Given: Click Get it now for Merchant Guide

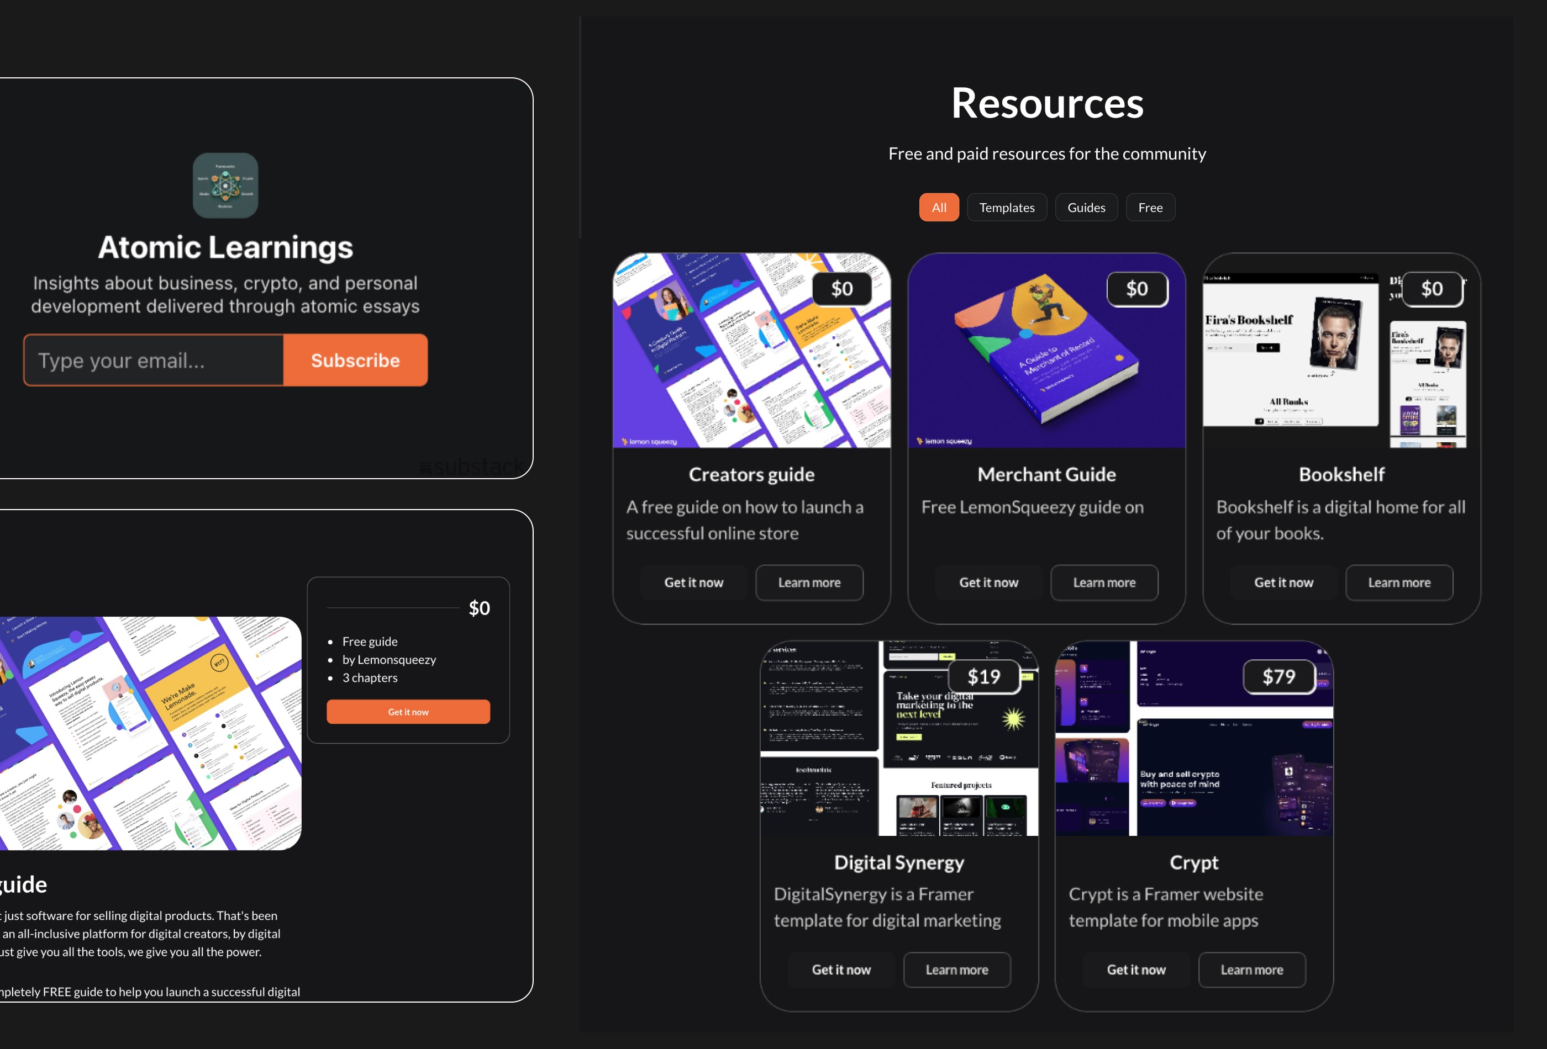Looking at the screenshot, I should tap(988, 582).
